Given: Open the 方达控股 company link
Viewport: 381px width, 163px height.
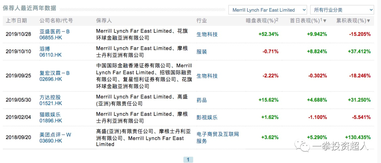Looking at the screenshot, I should coord(50,97).
